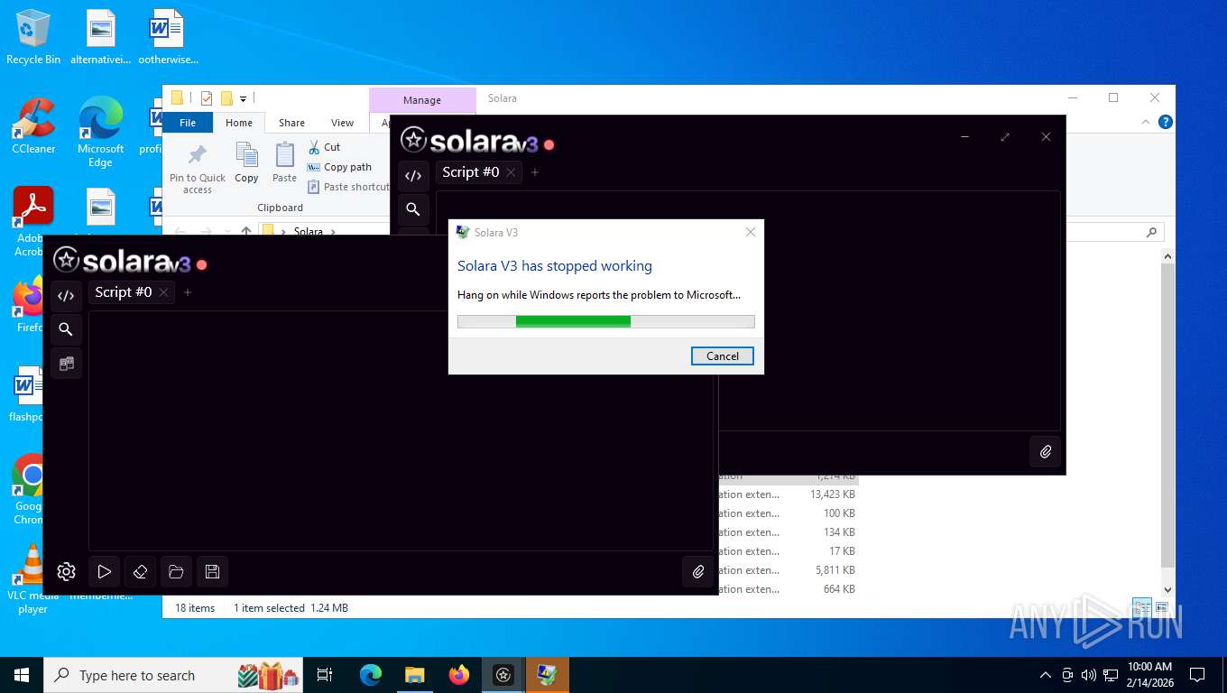Open code editor icon in front Solara sidebar
The width and height of the screenshot is (1227, 693).
pos(66,295)
